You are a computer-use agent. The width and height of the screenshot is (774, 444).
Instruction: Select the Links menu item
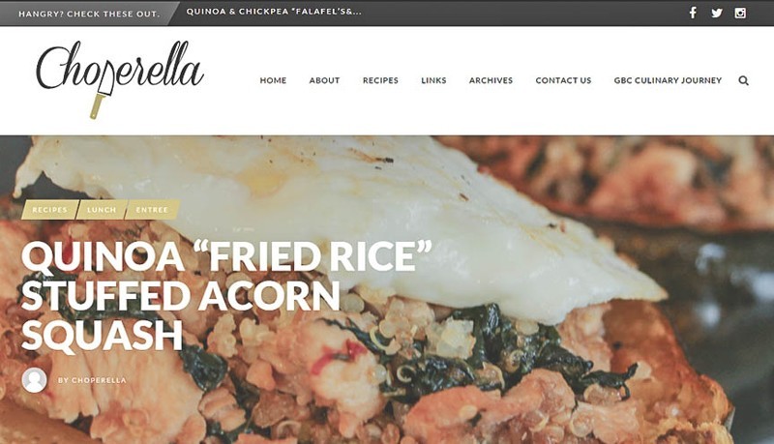tap(433, 80)
